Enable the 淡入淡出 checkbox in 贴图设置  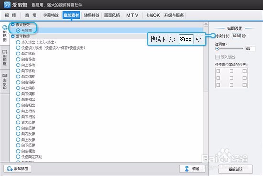point(217,57)
